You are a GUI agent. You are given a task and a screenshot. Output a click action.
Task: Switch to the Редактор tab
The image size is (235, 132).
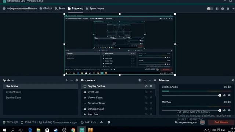click(76, 8)
